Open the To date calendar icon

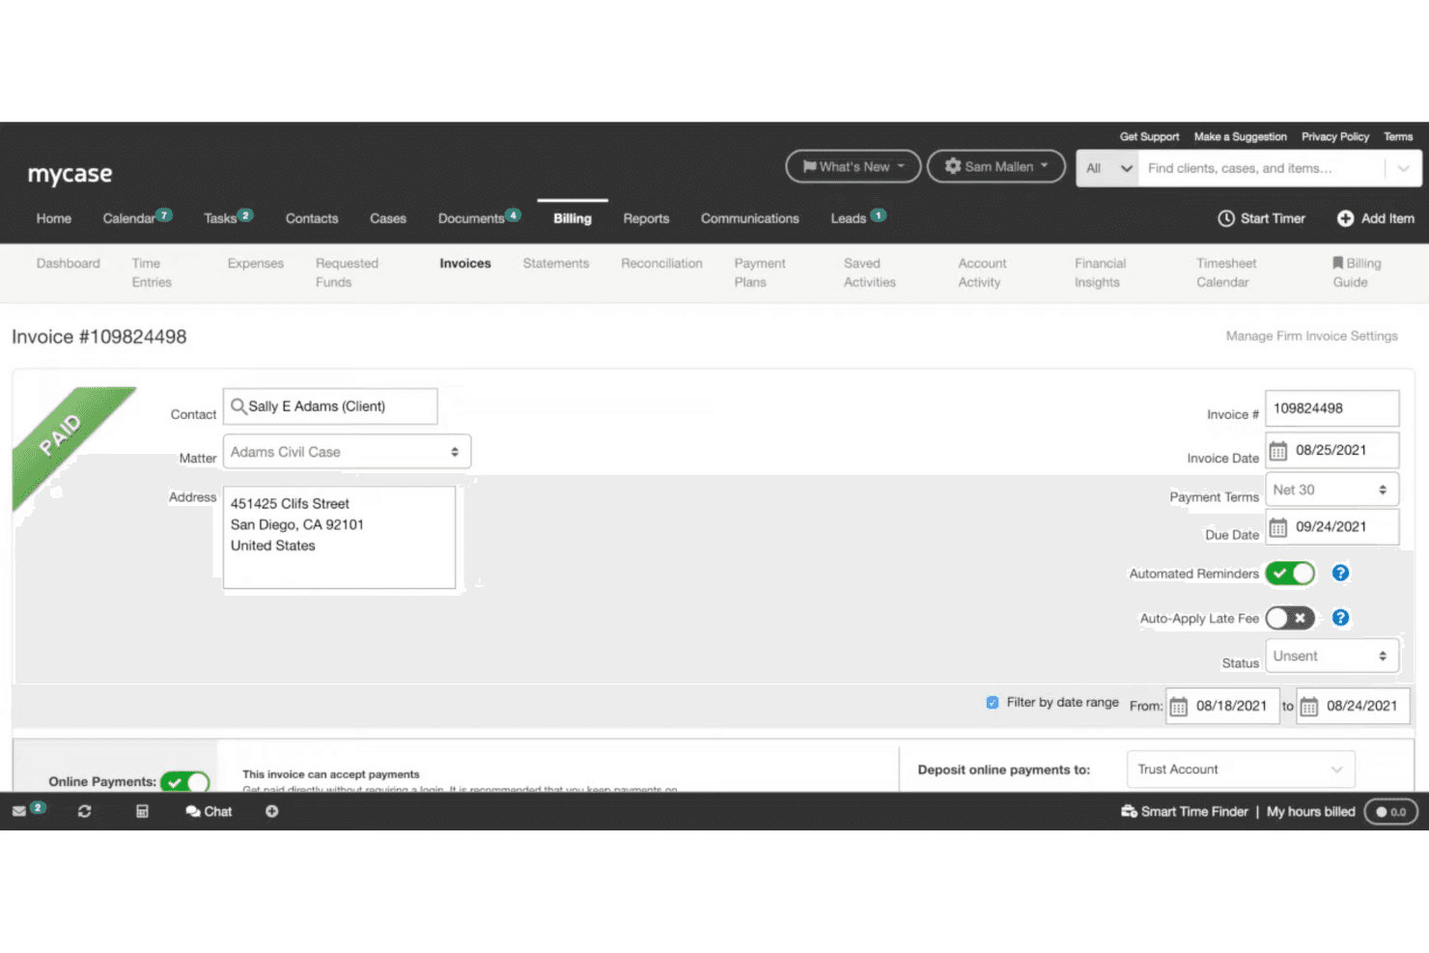[1309, 707]
